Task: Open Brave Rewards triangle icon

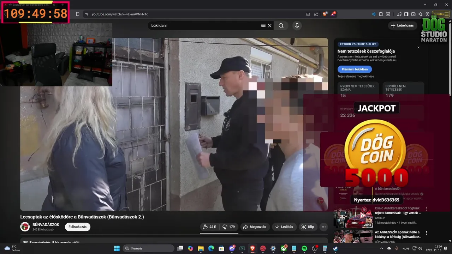Action: click(333, 14)
